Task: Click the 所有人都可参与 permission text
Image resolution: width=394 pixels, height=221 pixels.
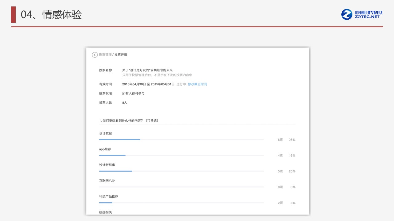Action: click(133, 93)
